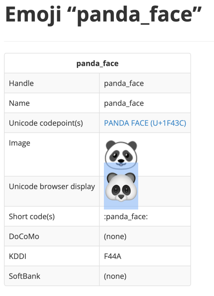Click the KDDI row label
Viewport: 214px width, 296px height.
18,256
